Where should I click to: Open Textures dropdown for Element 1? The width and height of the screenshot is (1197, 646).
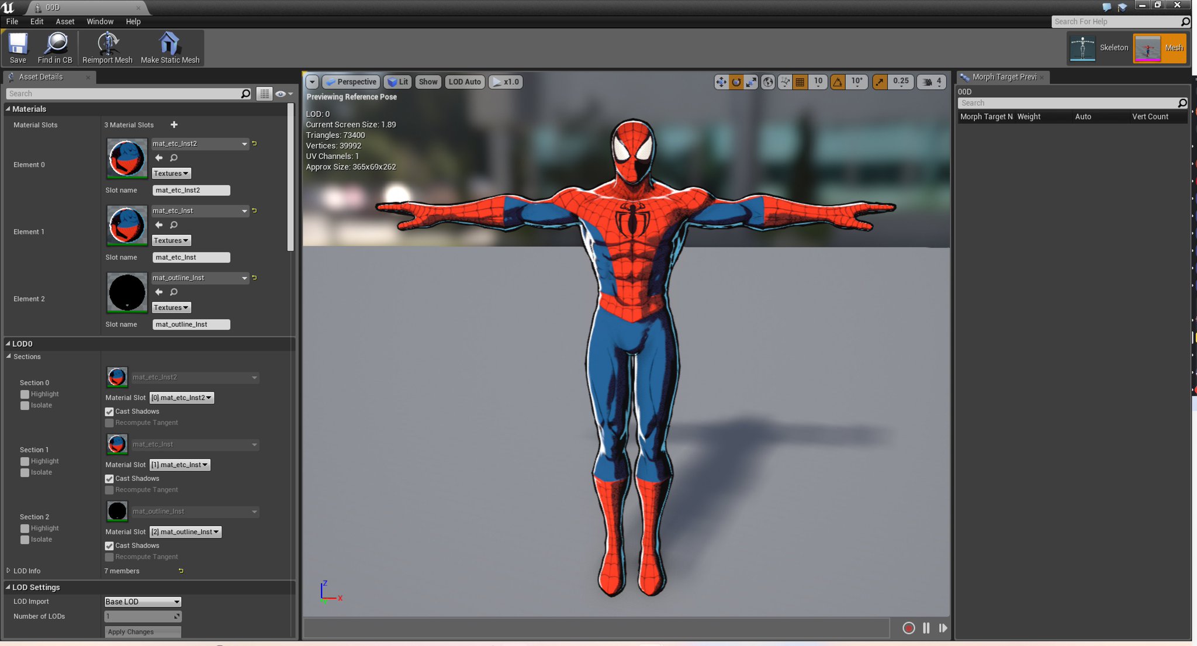click(171, 241)
